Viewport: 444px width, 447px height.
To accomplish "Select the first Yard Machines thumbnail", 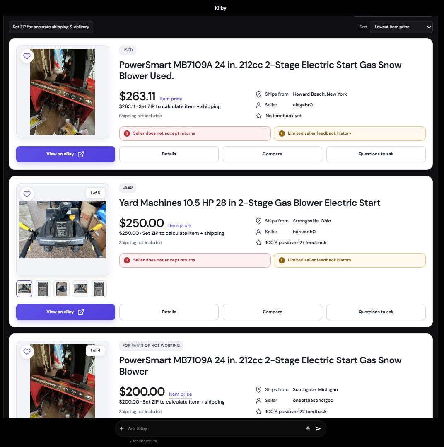I will coord(24,289).
